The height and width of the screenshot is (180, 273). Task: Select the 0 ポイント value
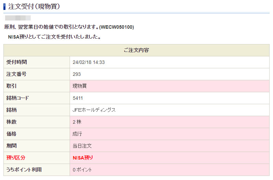[82, 170]
